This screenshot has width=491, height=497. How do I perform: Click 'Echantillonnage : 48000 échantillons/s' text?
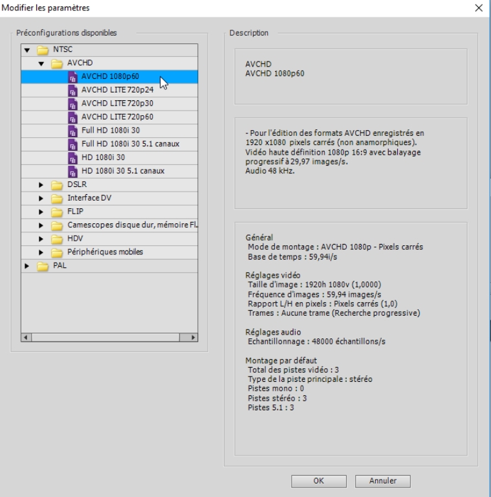click(317, 342)
